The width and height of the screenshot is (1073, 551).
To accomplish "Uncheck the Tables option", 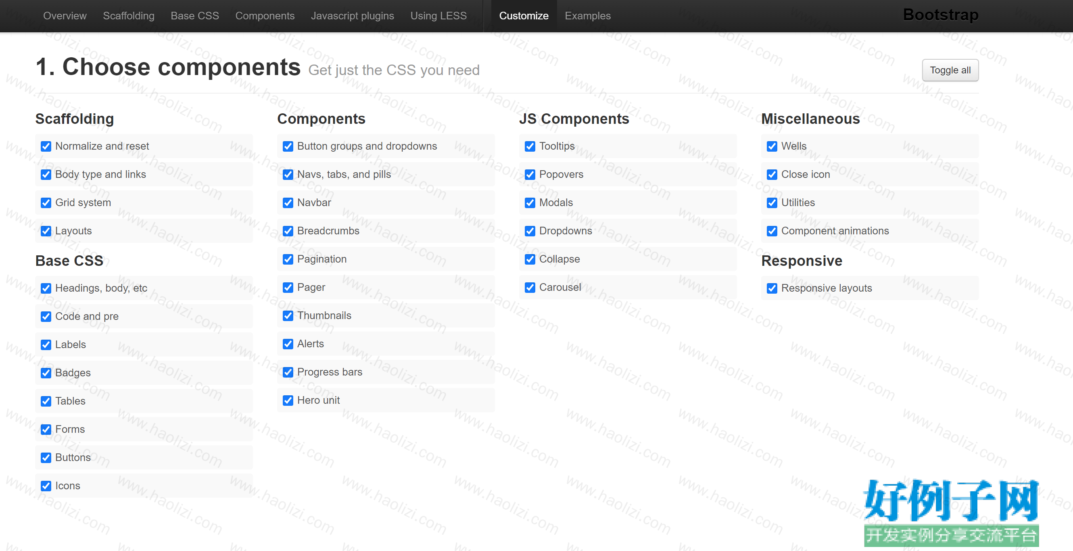I will (x=46, y=402).
